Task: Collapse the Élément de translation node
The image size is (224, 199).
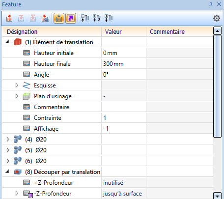Action: 7,42
